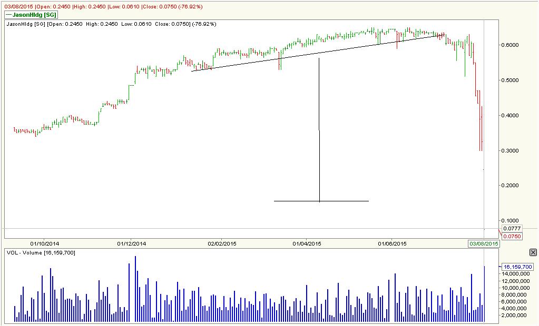
Task: Click the highlighted 03/08/2015 date box
Action: pyautogui.click(x=483, y=244)
